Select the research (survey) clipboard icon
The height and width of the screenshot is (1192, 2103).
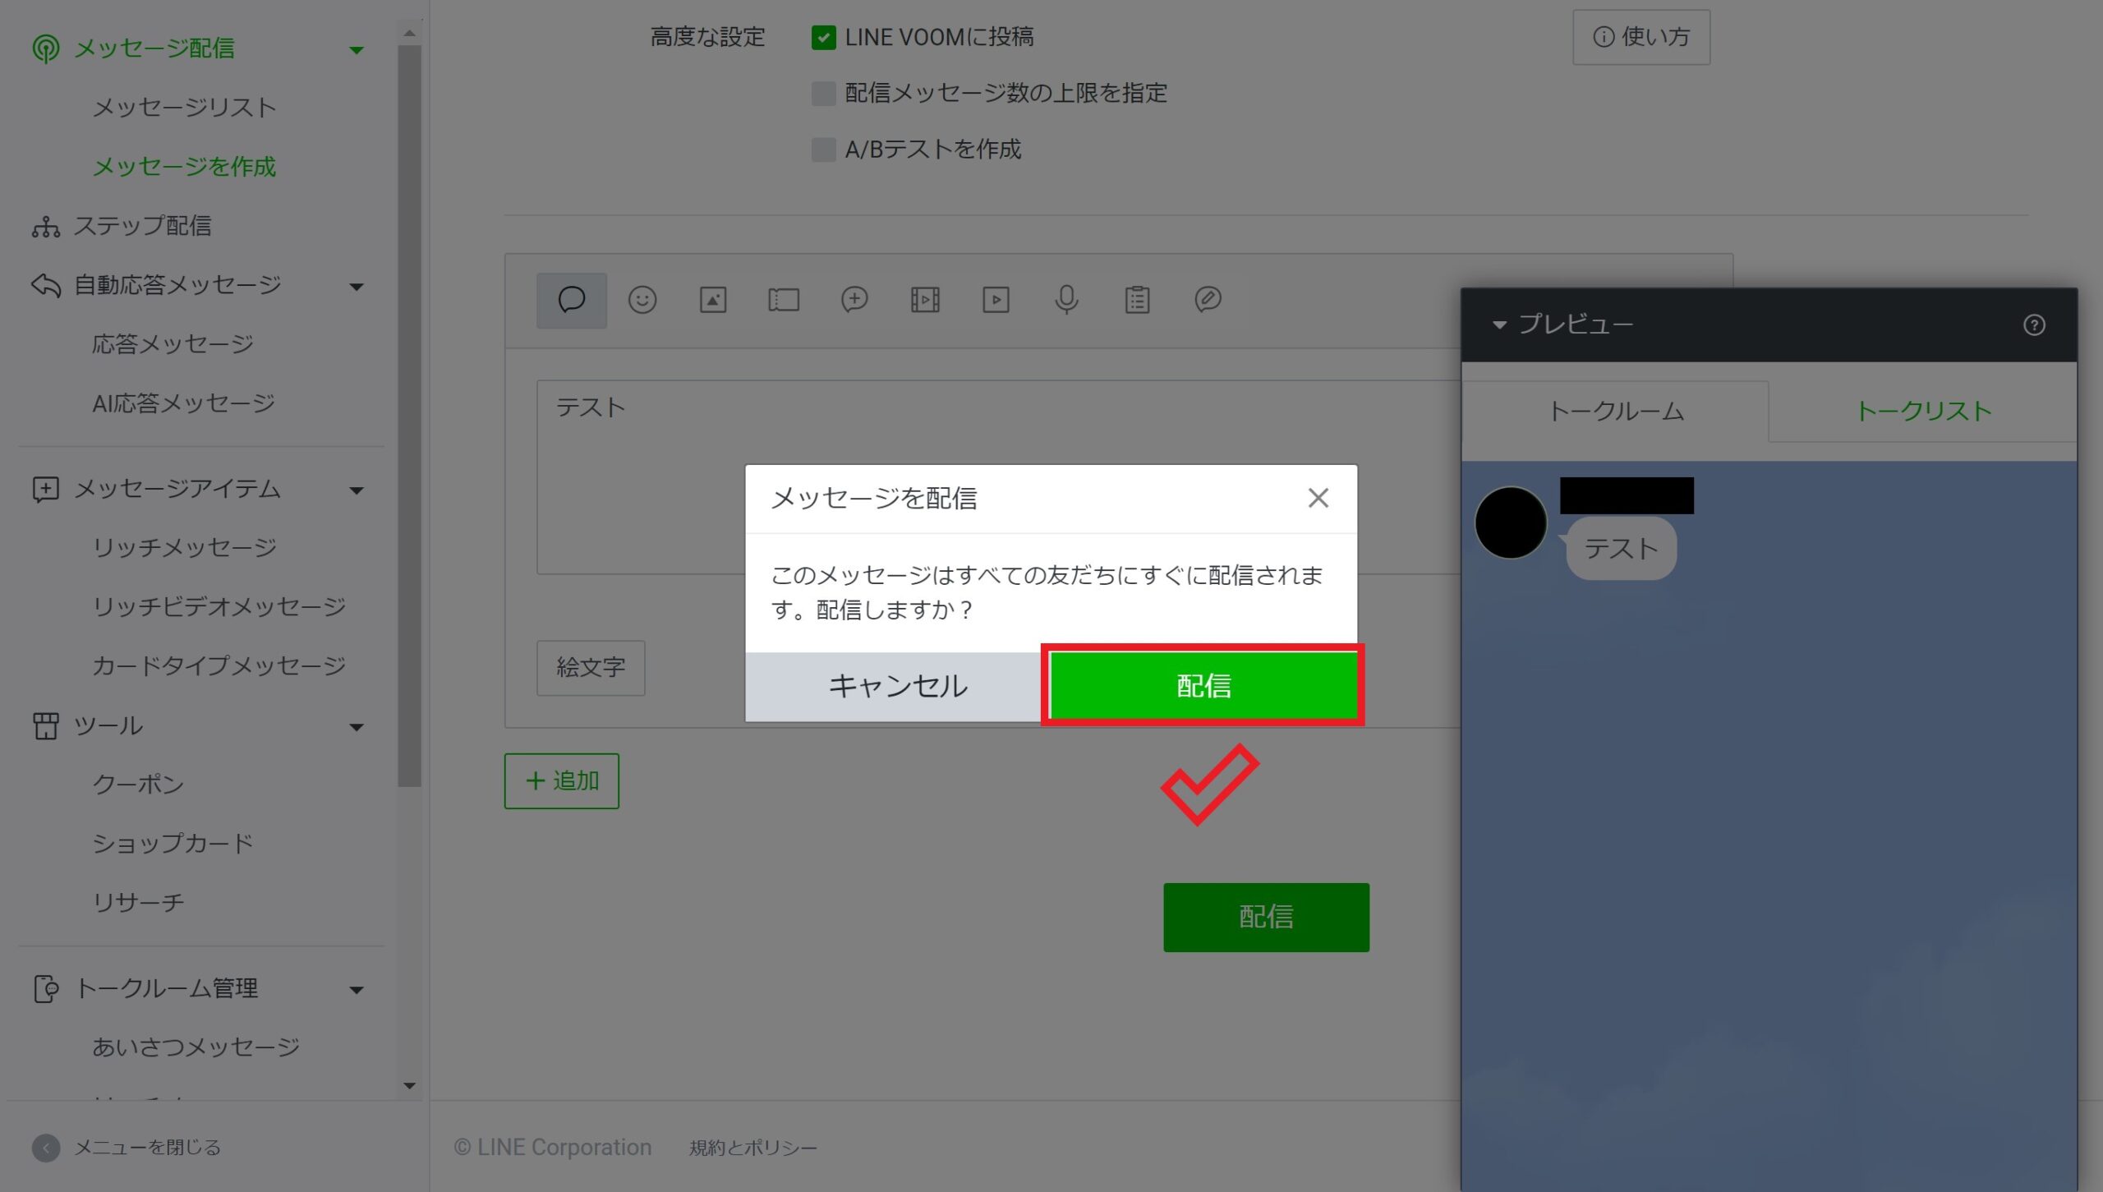(x=1137, y=300)
